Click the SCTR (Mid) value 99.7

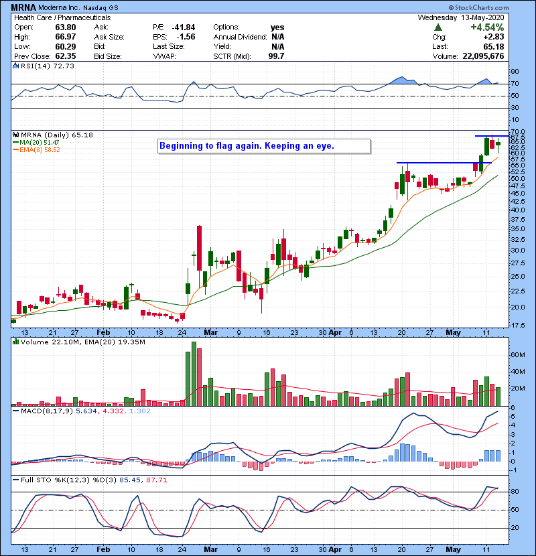tap(276, 56)
